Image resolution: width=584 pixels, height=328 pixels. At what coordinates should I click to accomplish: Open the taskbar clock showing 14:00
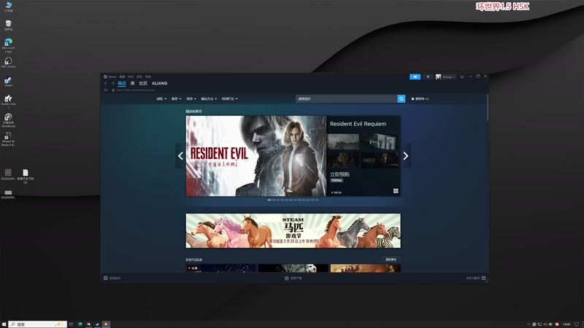pyautogui.click(x=566, y=324)
